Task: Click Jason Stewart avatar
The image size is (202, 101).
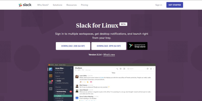Action: (77, 91)
